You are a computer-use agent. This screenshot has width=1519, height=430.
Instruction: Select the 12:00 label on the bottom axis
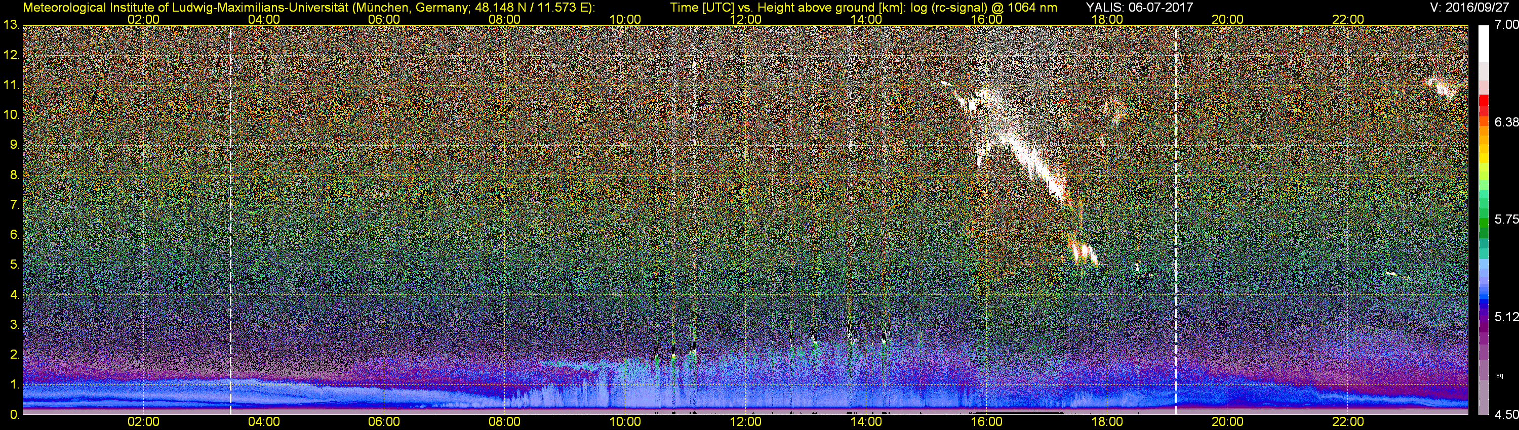pos(745,422)
